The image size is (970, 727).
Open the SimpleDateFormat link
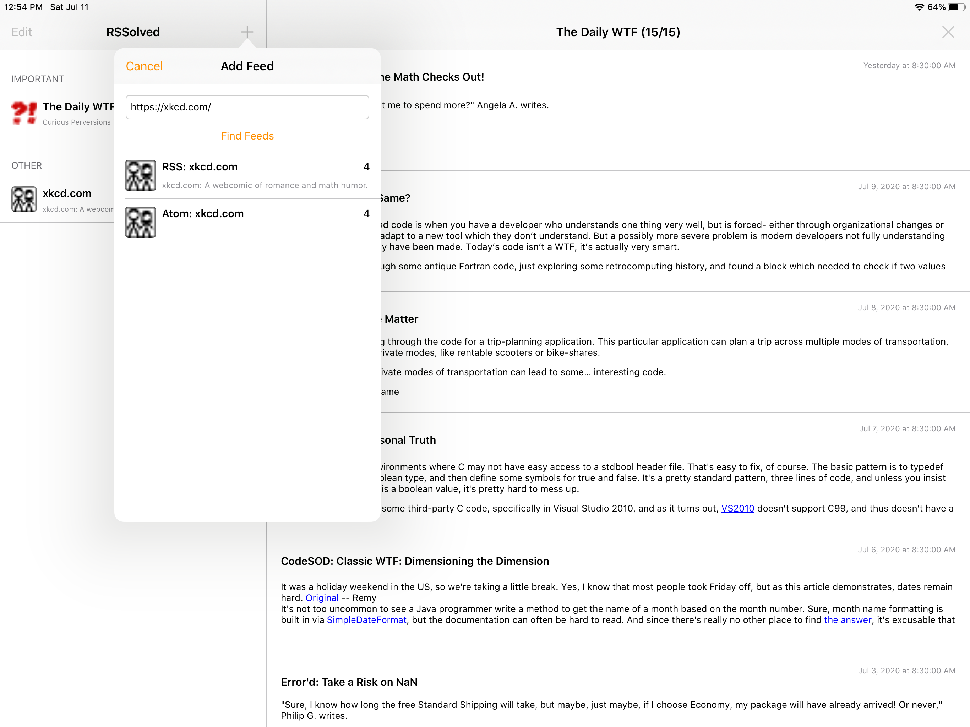pos(366,619)
